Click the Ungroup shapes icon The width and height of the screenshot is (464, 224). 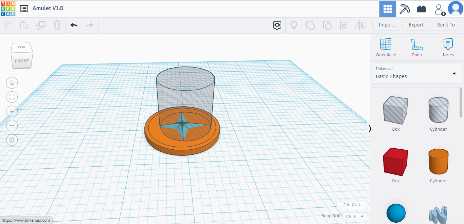(327, 25)
